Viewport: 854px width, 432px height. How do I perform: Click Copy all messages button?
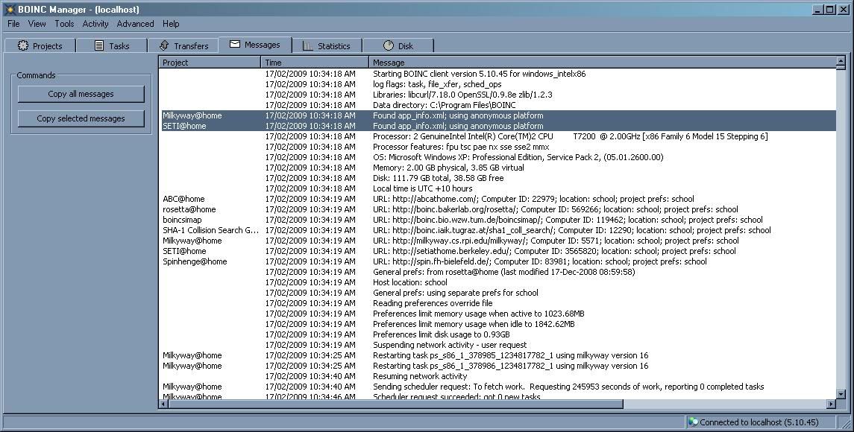point(81,94)
